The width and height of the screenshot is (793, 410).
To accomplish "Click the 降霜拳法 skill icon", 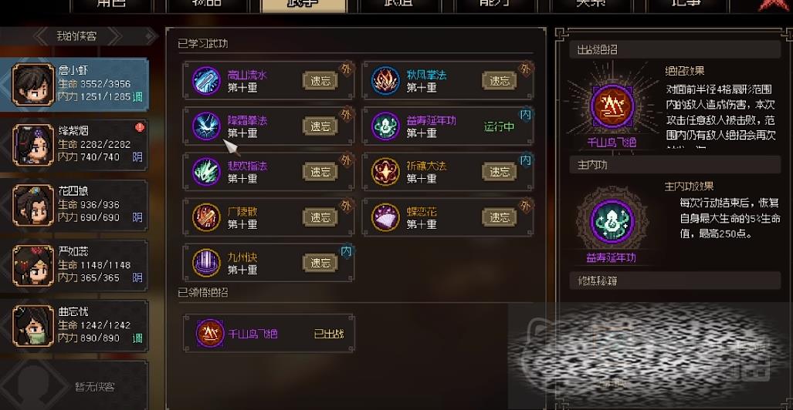I will [x=206, y=126].
